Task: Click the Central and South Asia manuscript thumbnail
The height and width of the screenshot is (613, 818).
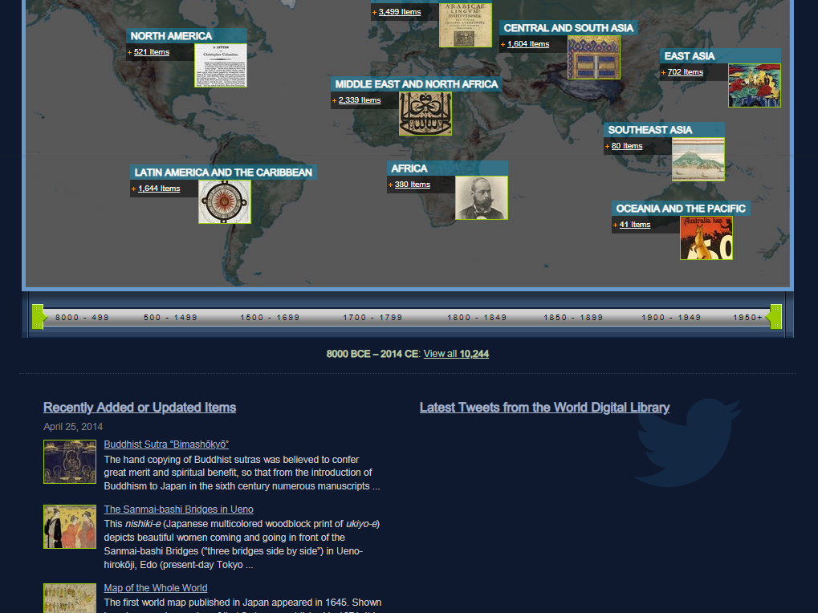Action: click(594, 57)
